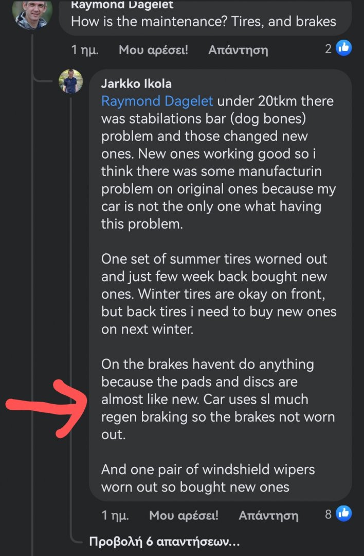The width and height of the screenshot is (364, 556).
Task: Click the 1 ημ. timestamp on Raymond's comment
Action: click(x=85, y=50)
